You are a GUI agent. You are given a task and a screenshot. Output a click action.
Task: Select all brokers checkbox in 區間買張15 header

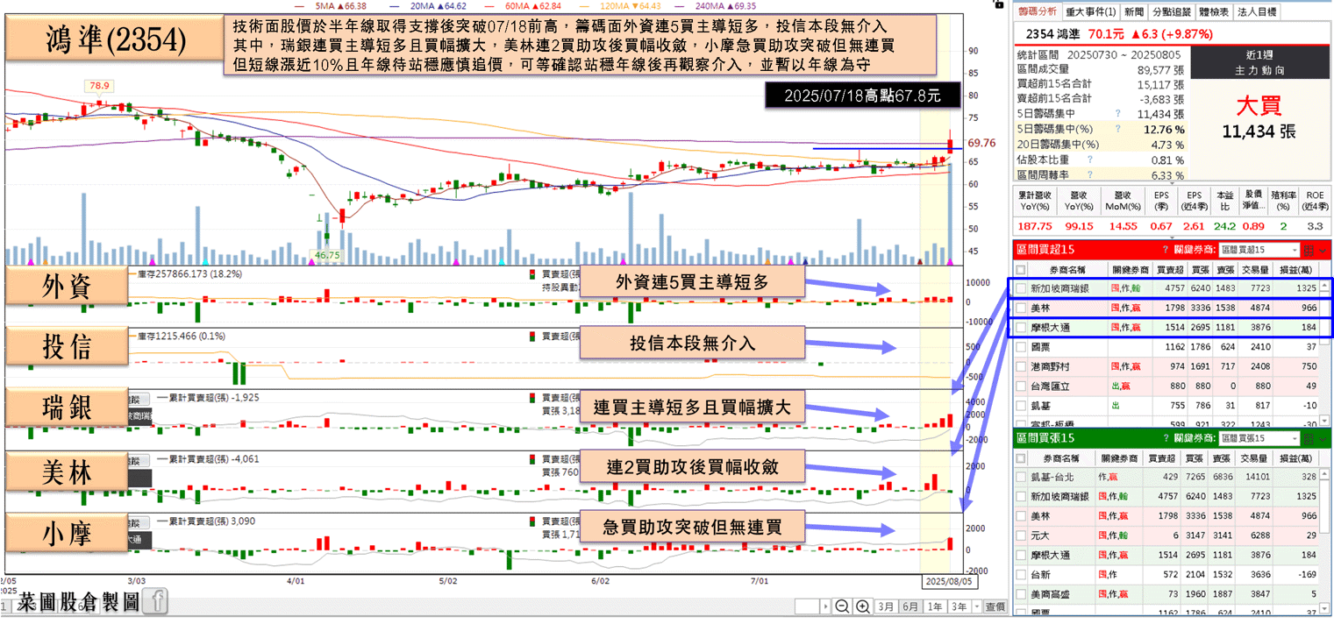pyautogui.click(x=1021, y=457)
